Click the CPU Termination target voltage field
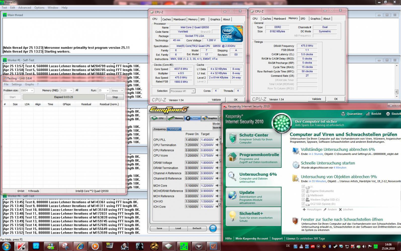401x251 pixels. (207, 145)
